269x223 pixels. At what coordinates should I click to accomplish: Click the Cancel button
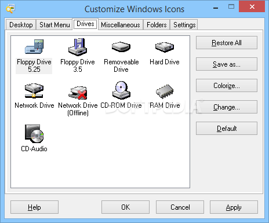180,207
